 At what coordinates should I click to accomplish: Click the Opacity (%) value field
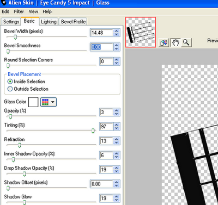click(x=106, y=112)
